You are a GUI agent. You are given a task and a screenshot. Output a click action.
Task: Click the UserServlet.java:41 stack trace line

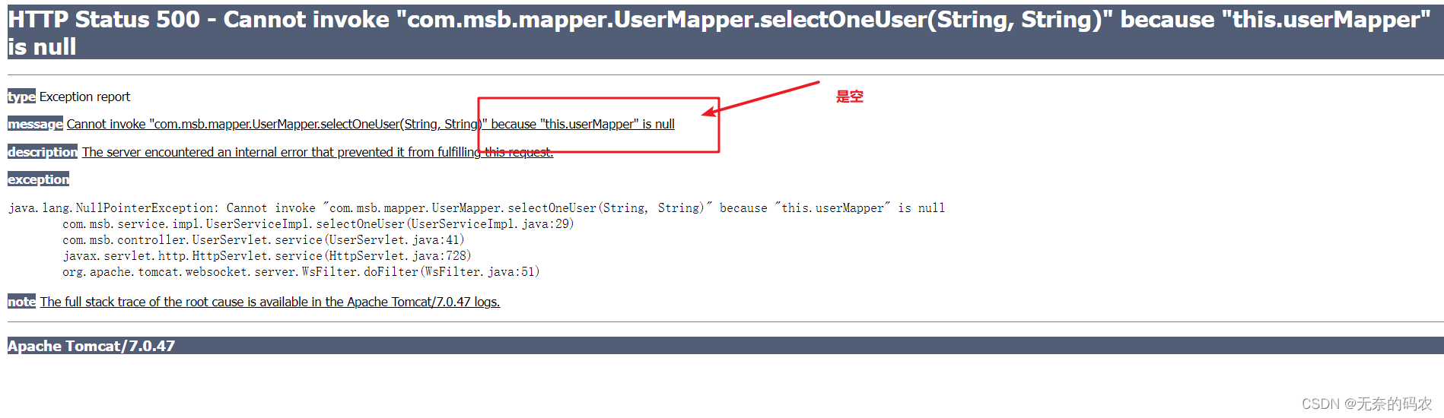coord(263,239)
